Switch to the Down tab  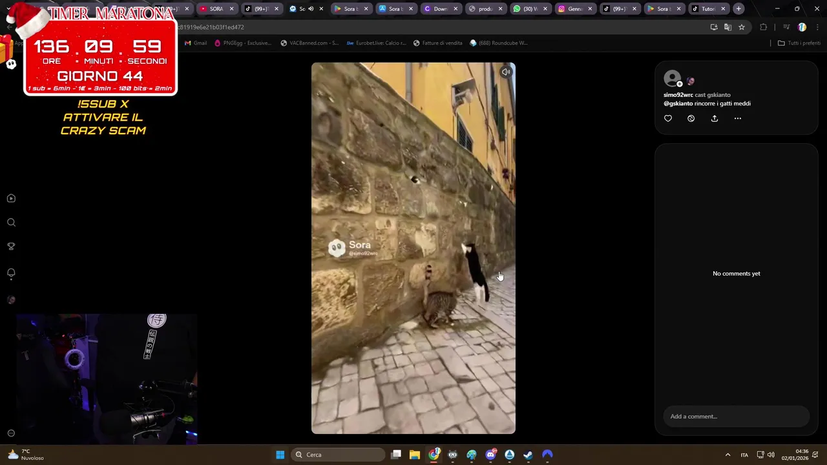(440, 9)
